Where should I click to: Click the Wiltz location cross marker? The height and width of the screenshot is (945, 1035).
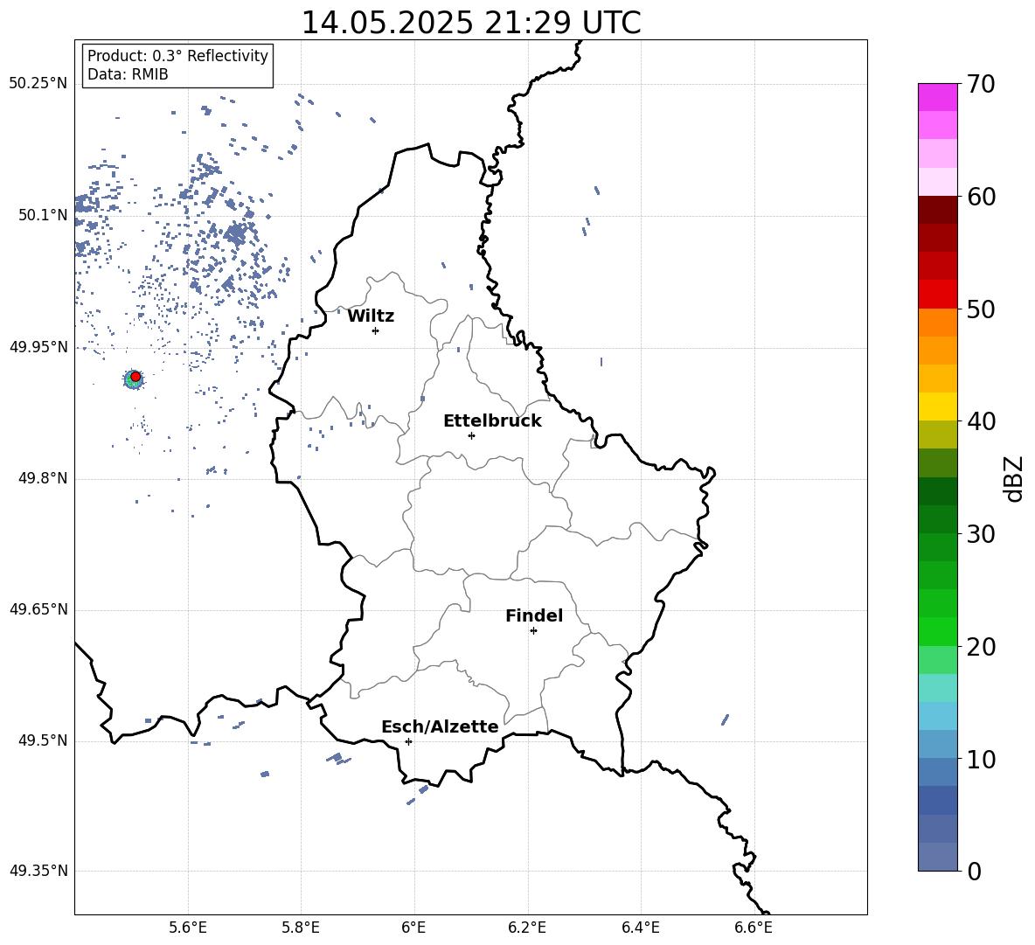375,330
